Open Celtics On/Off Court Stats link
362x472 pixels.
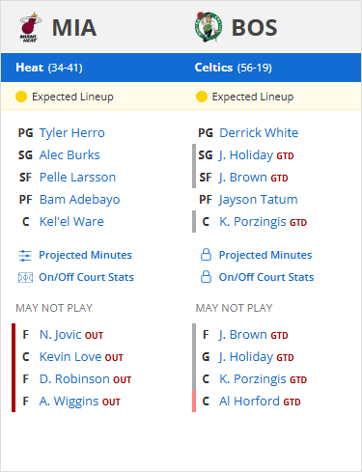266,277
